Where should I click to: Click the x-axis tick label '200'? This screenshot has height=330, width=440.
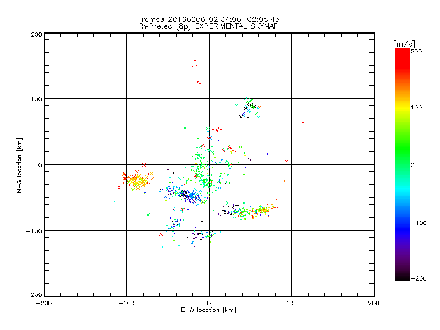(374, 303)
